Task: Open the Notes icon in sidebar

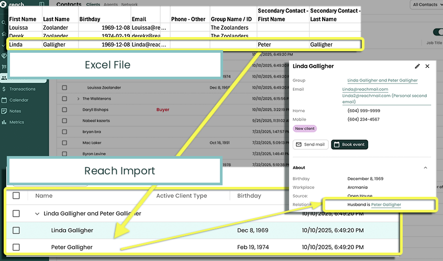Action: coord(4,111)
